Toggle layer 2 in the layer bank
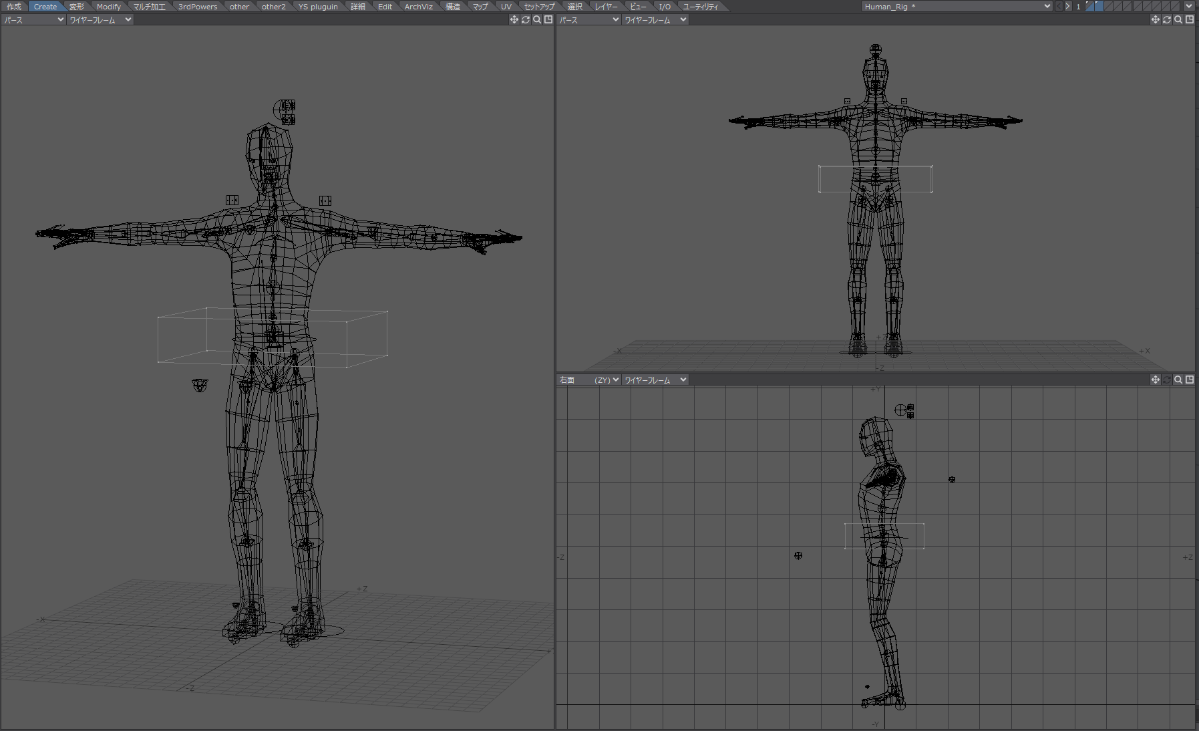 (1099, 6)
